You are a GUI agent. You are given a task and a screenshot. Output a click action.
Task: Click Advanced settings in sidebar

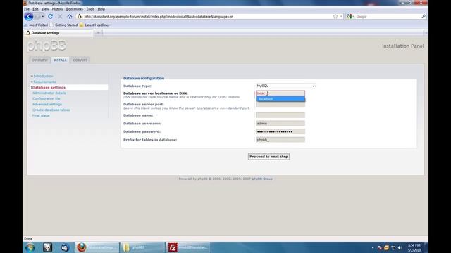tap(47, 105)
